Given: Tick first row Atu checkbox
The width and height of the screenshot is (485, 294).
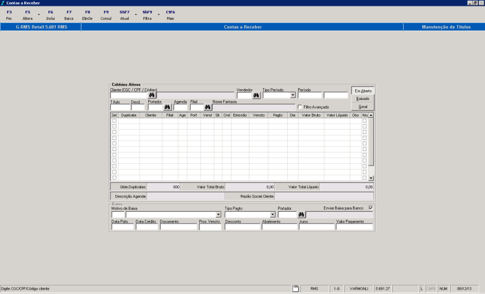Looking at the screenshot, I should pyautogui.click(x=364, y=120).
